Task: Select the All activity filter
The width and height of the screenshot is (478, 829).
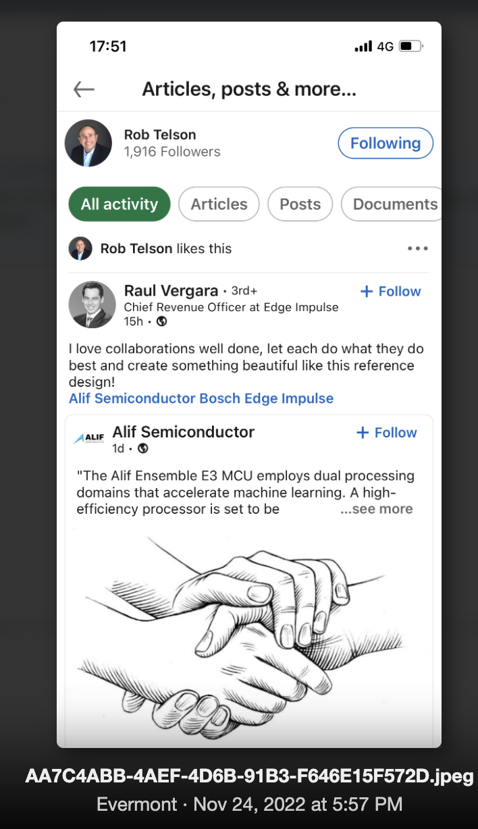Action: pyautogui.click(x=120, y=204)
